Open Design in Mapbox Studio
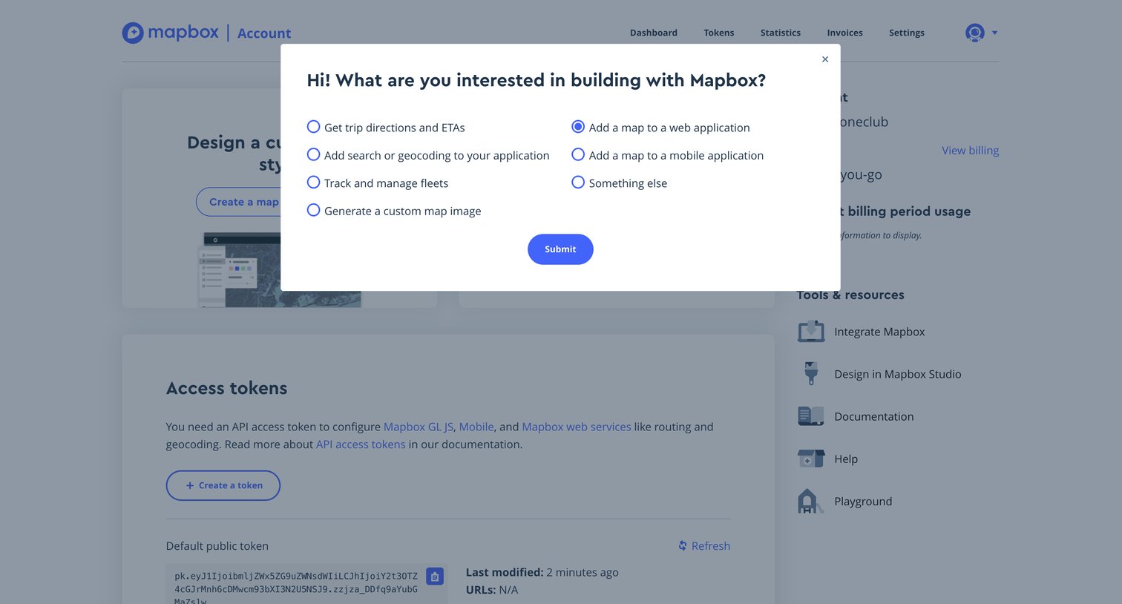 tap(898, 374)
